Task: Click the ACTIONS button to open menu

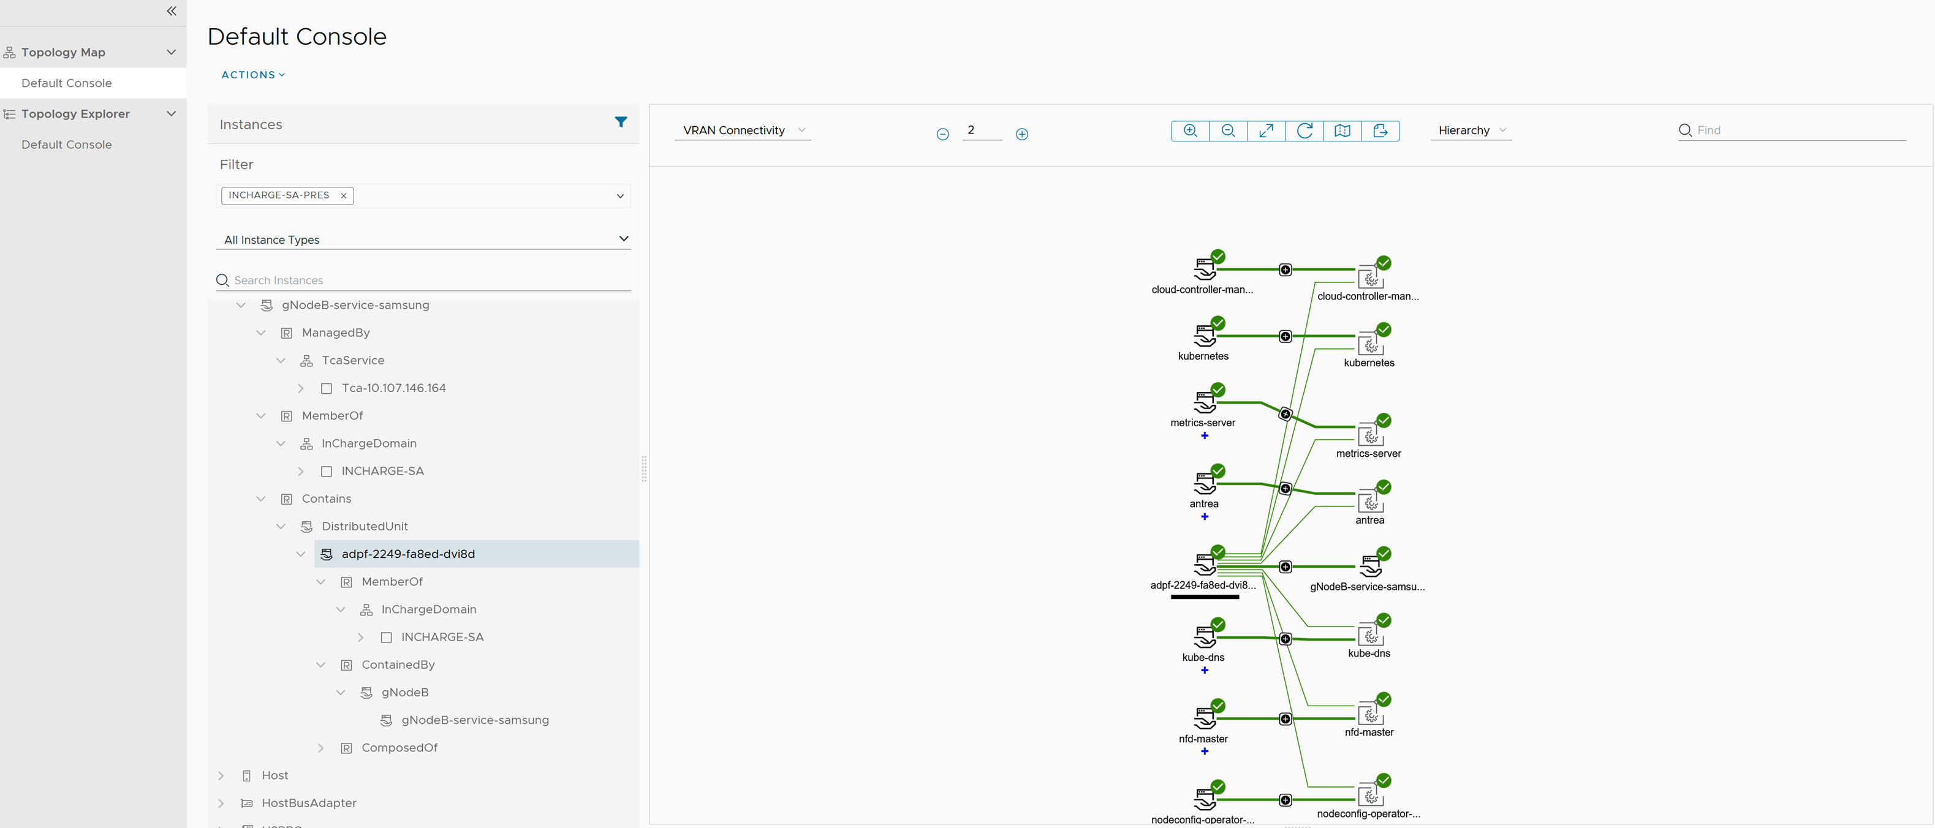Action: (x=252, y=74)
